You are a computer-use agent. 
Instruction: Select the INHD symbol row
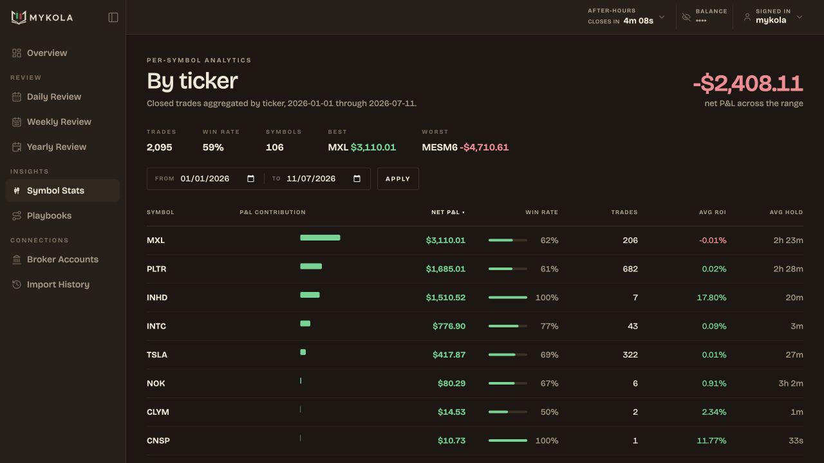point(475,298)
